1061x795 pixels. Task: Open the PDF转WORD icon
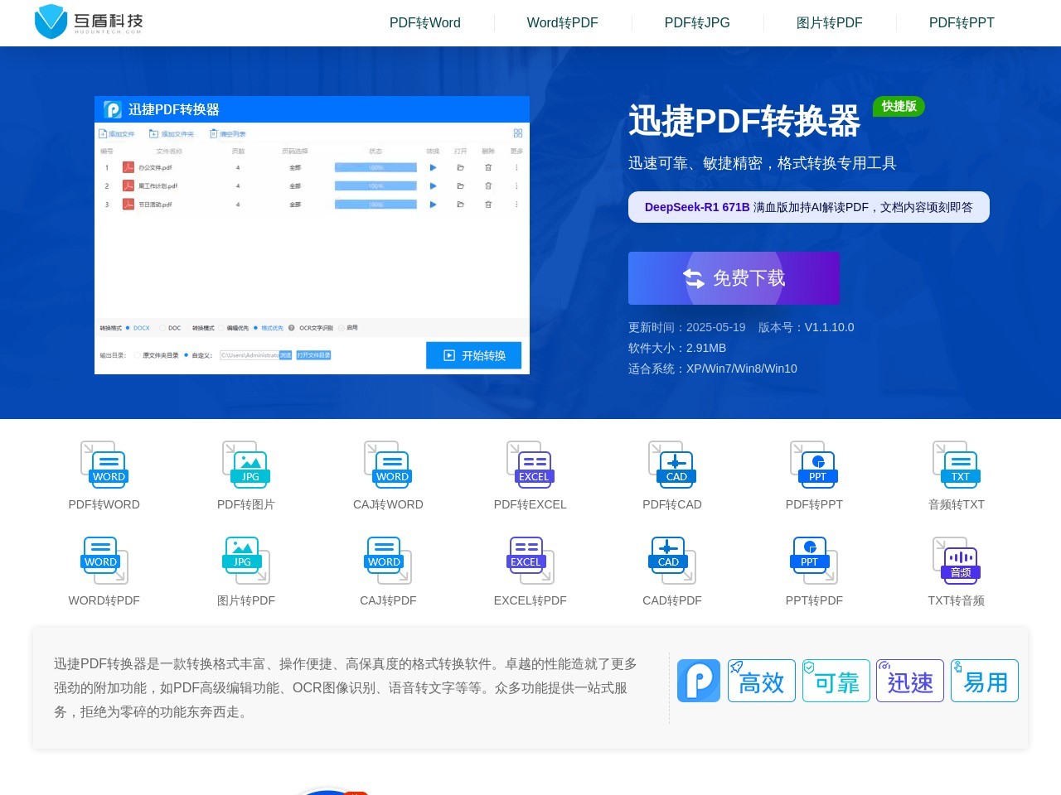[x=104, y=465]
